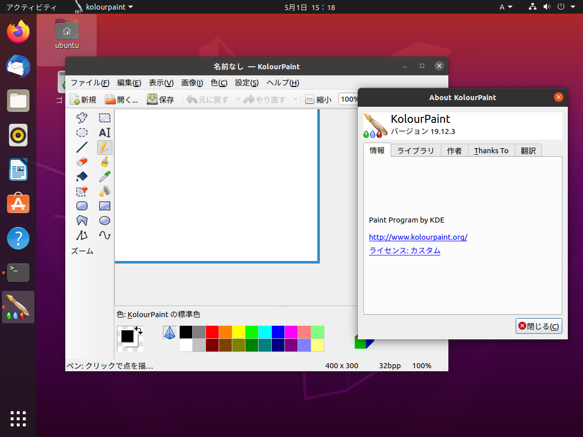Pick the red color swatch from the palette
The width and height of the screenshot is (583, 437).
212,332
